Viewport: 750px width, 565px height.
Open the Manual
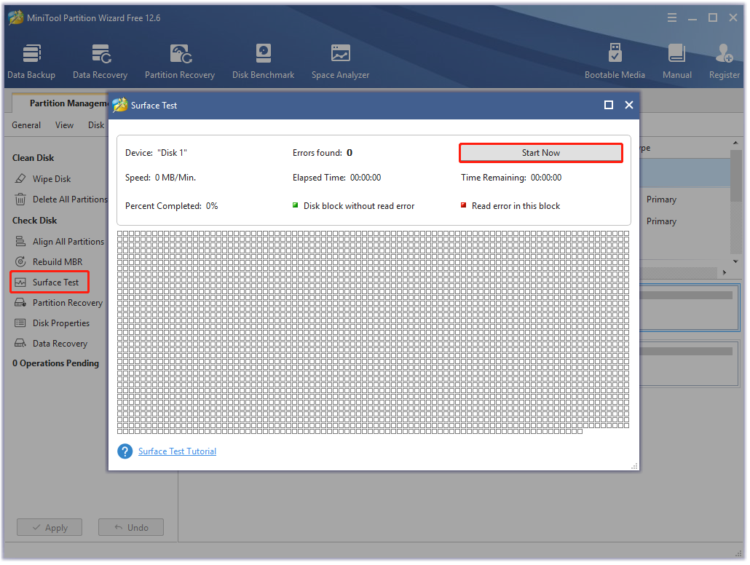[x=676, y=62]
